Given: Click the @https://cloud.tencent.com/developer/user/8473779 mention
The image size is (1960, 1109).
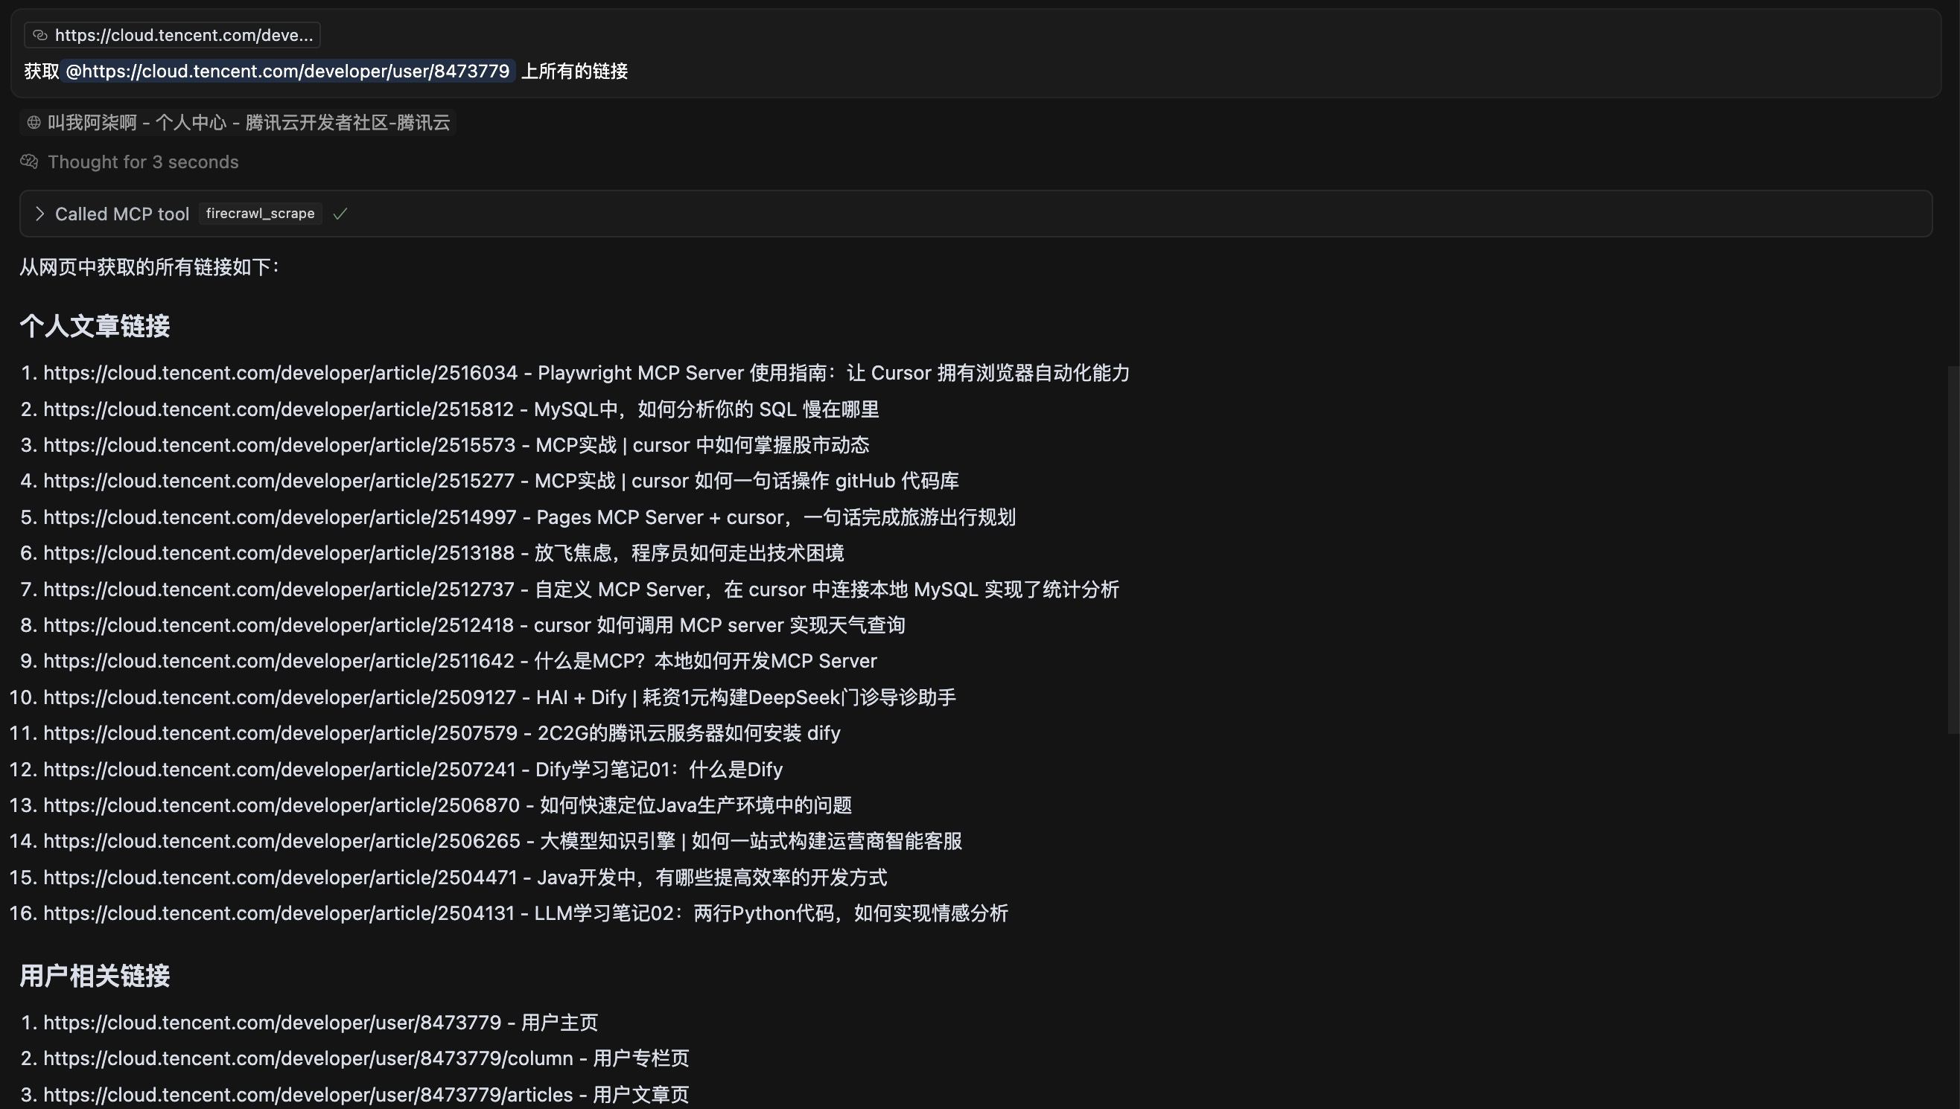Looking at the screenshot, I should pos(287,71).
